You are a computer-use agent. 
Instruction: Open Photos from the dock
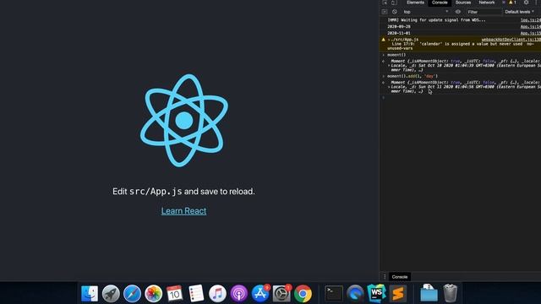(x=154, y=294)
